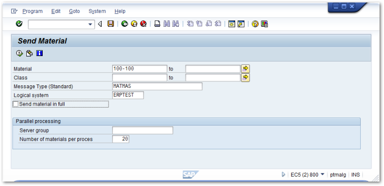Open Help with the question mark icon

pos(255,24)
